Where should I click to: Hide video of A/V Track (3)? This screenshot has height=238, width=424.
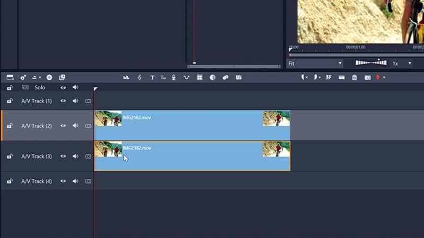63,156
